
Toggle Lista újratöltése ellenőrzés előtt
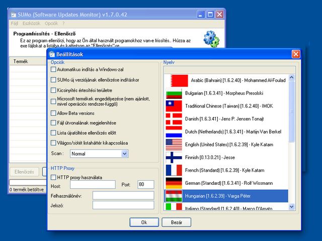pos(53,133)
